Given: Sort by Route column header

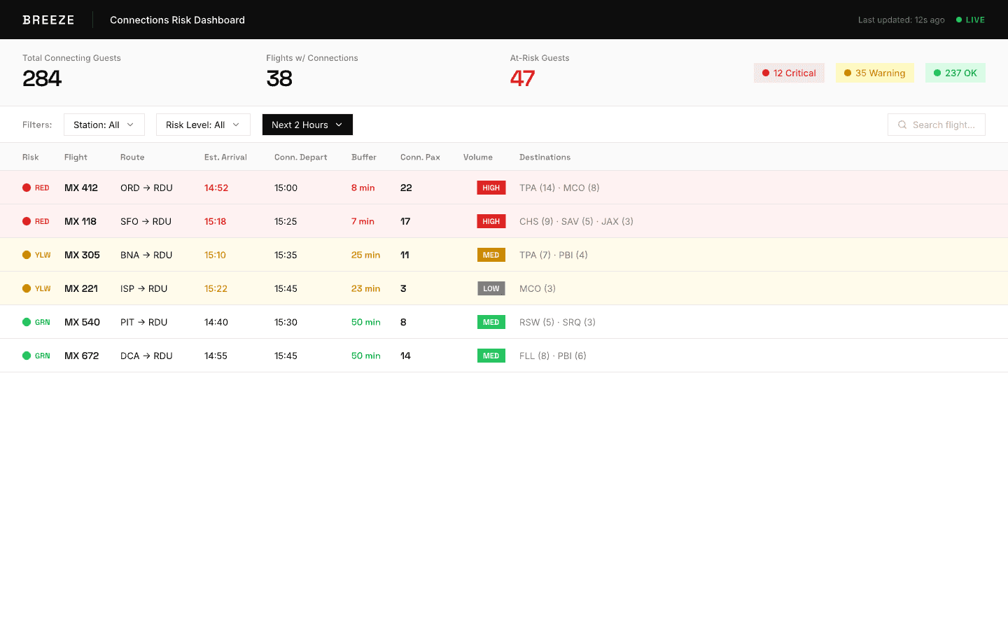Looking at the screenshot, I should [132, 157].
